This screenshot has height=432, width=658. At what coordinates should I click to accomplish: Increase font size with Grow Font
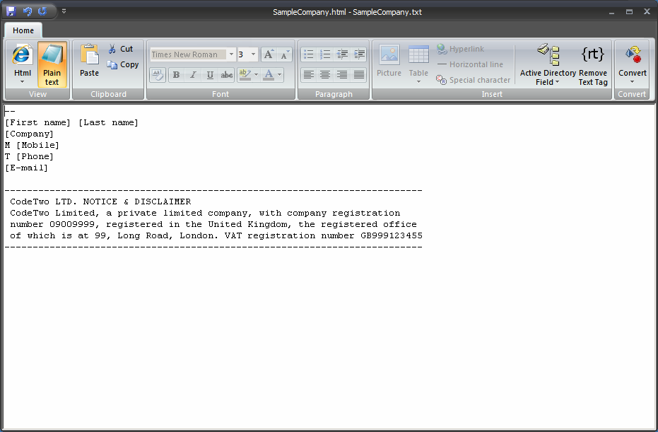269,54
